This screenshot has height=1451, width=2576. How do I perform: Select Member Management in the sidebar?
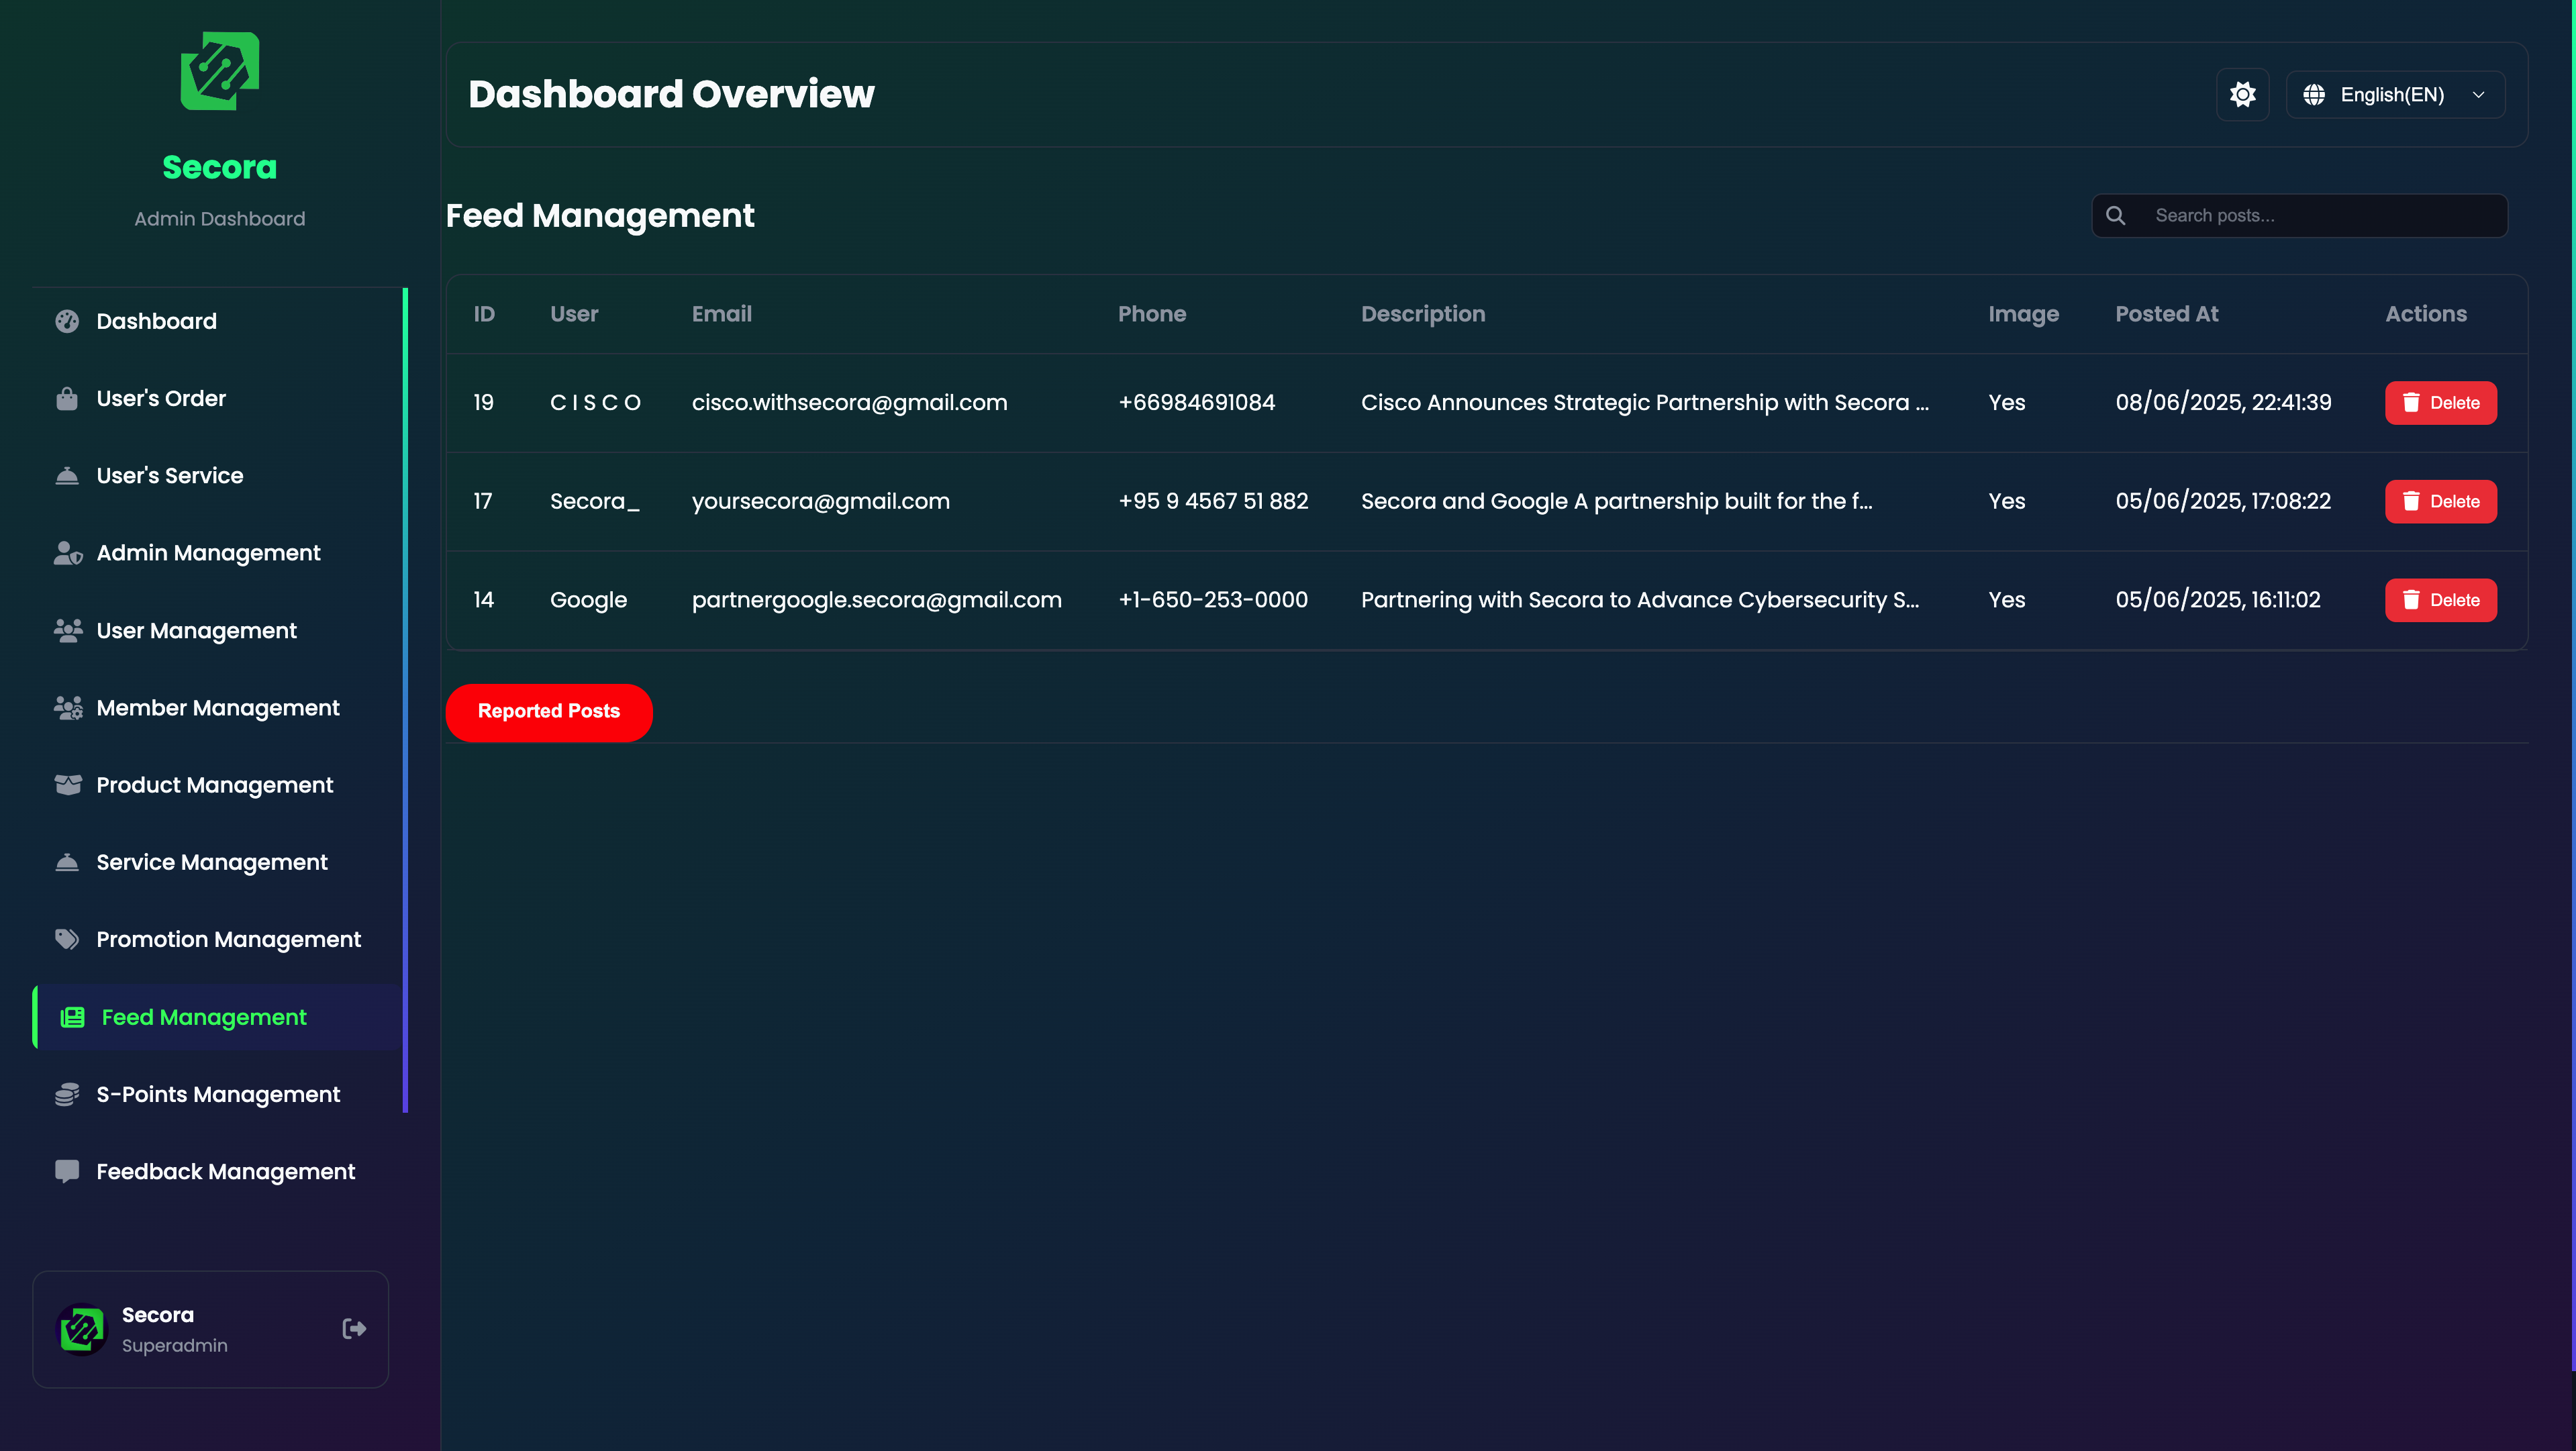[x=217, y=708]
